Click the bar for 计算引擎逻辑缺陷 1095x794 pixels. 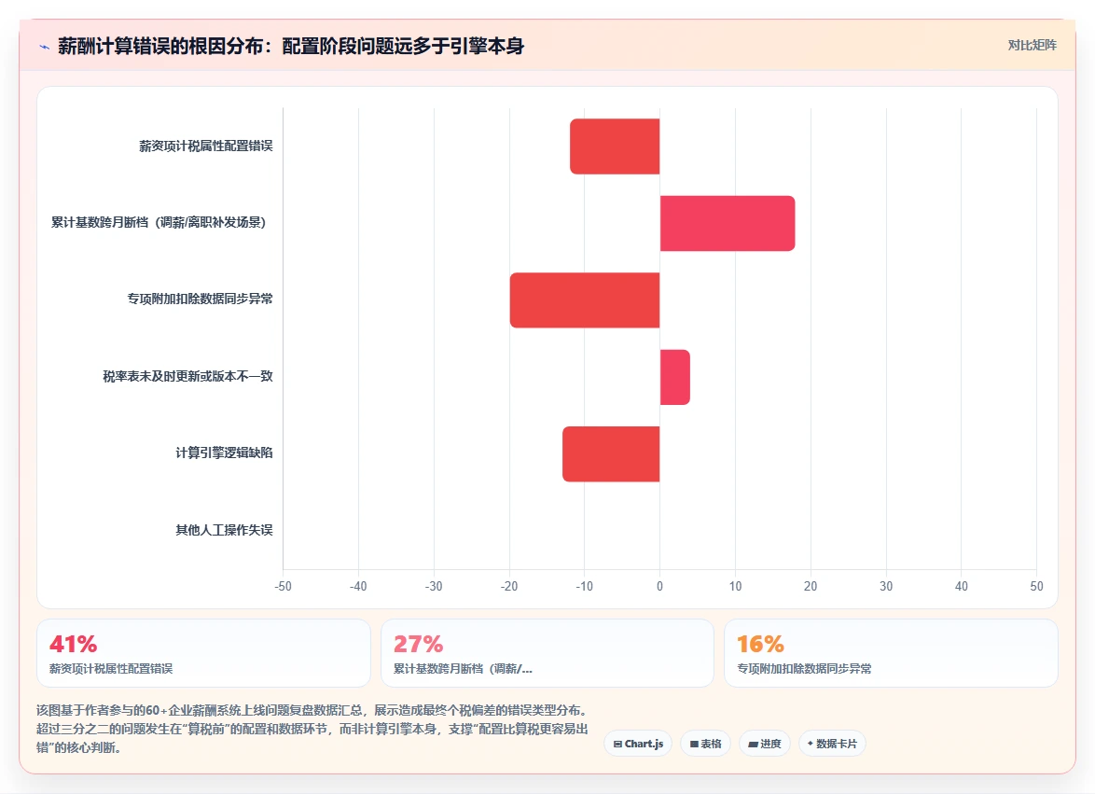pos(611,453)
